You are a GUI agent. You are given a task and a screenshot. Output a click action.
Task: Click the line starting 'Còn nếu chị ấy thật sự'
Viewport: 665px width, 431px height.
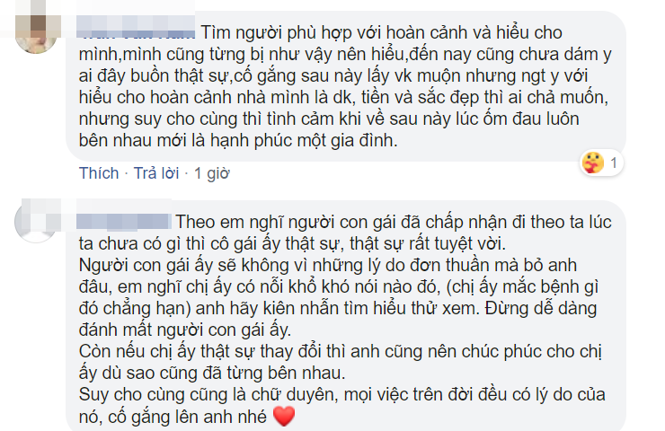pyautogui.click(x=340, y=352)
